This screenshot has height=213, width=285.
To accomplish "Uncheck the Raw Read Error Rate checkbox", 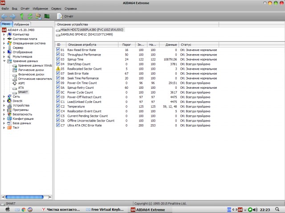I will coord(58,50).
